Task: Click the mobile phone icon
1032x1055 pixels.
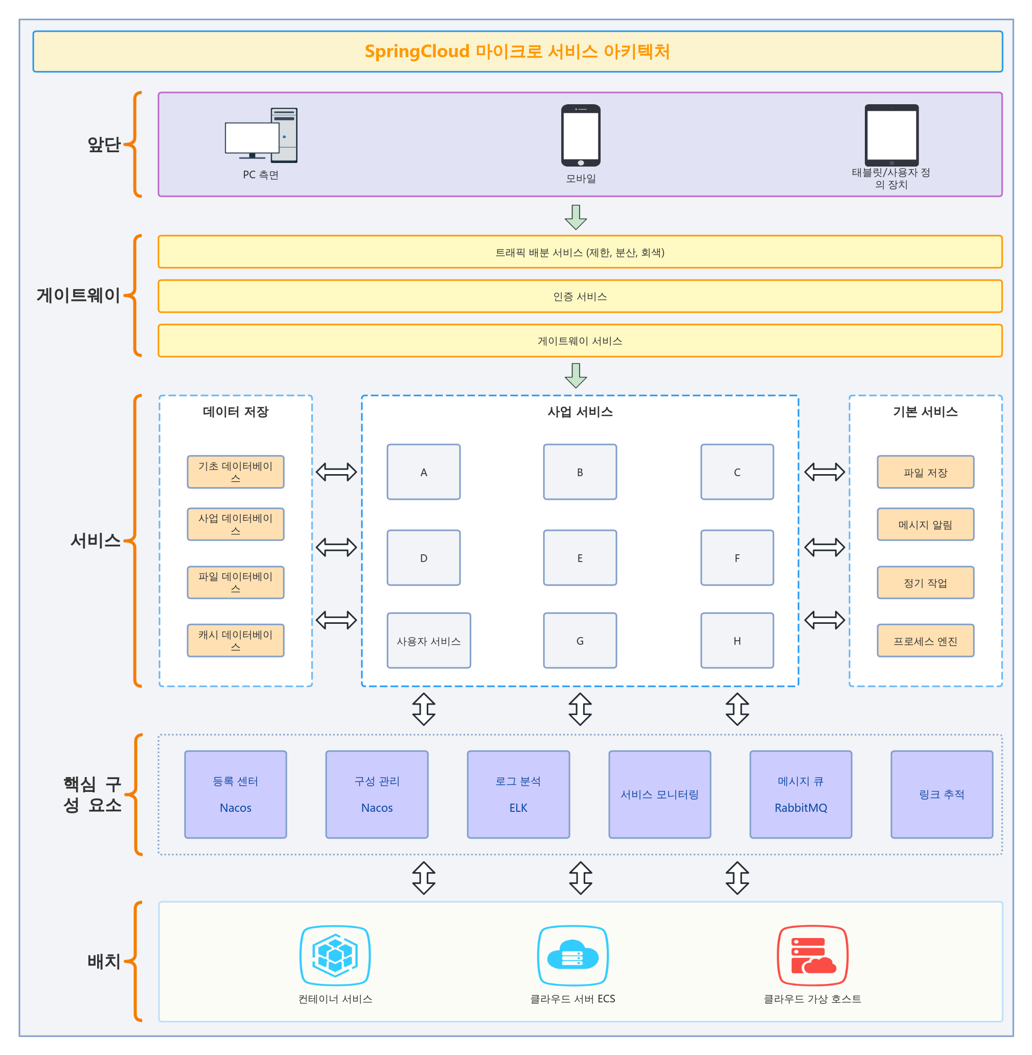Action: [581, 135]
